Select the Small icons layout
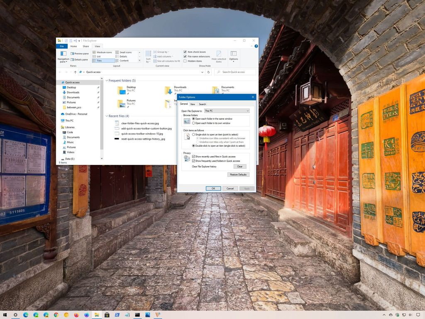Viewport: 425px width, 319px height. coord(126,52)
